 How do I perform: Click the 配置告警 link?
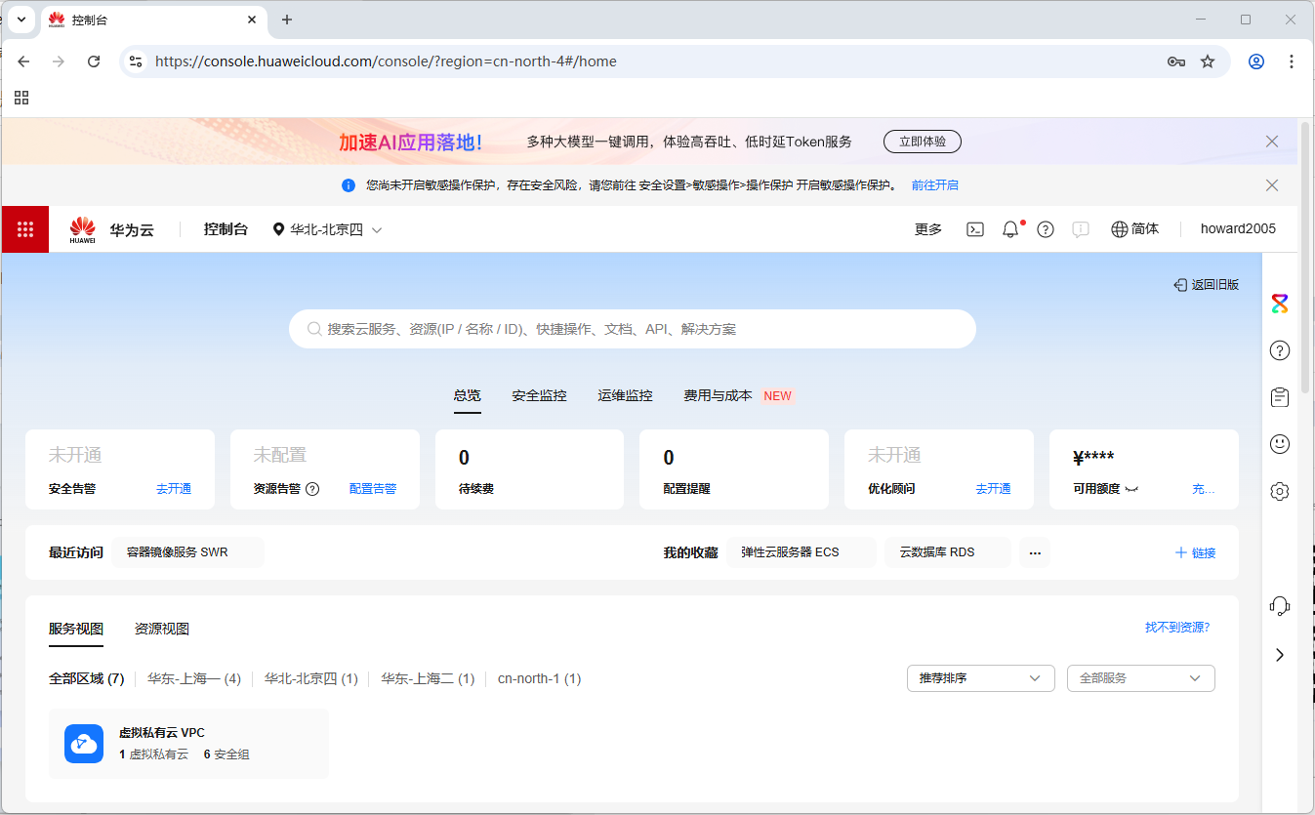point(373,489)
